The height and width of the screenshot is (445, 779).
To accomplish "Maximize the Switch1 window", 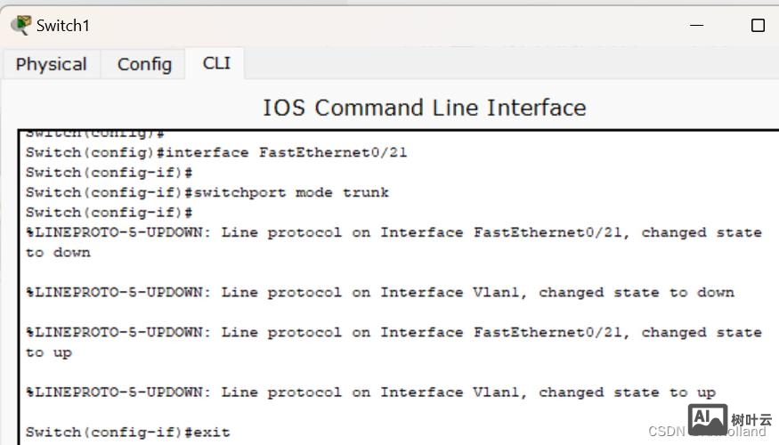I will (x=758, y=25).
